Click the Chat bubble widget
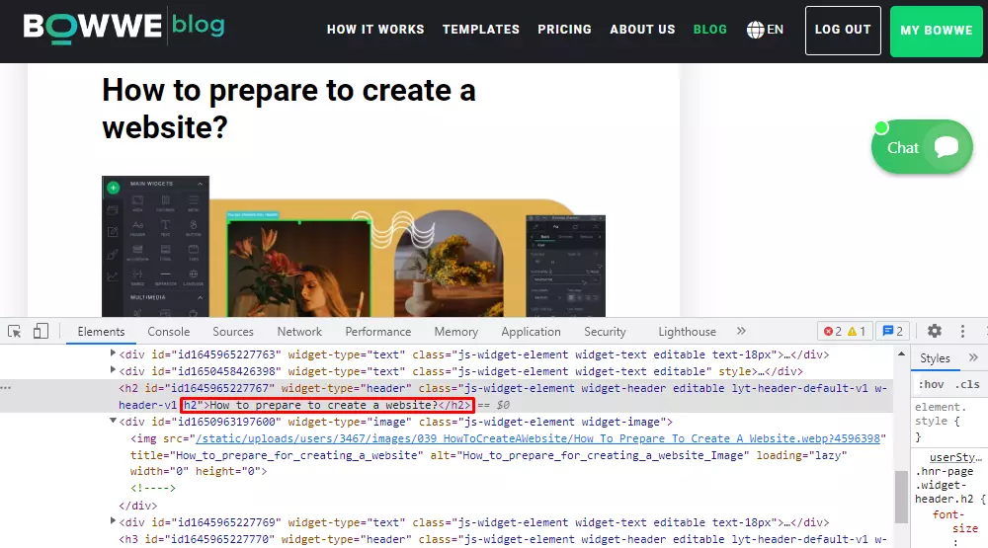 click(x=922, y=147)
